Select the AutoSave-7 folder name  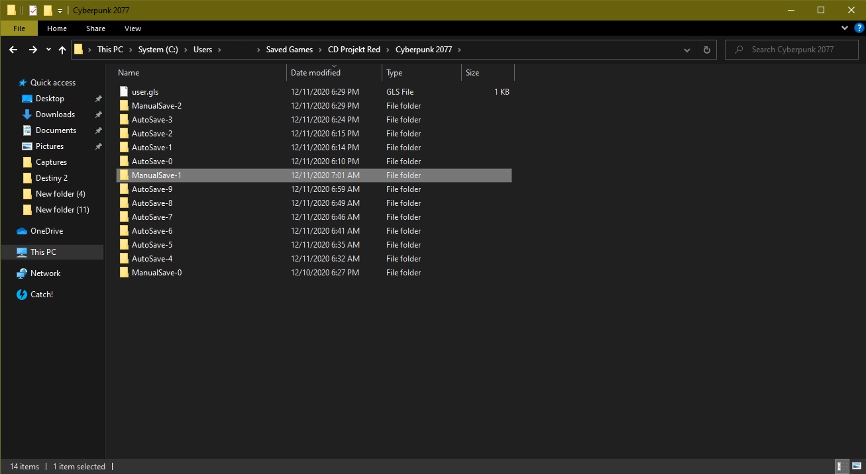152,217
